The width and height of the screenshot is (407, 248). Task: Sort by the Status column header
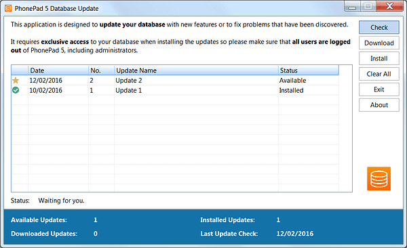point(309,70)
